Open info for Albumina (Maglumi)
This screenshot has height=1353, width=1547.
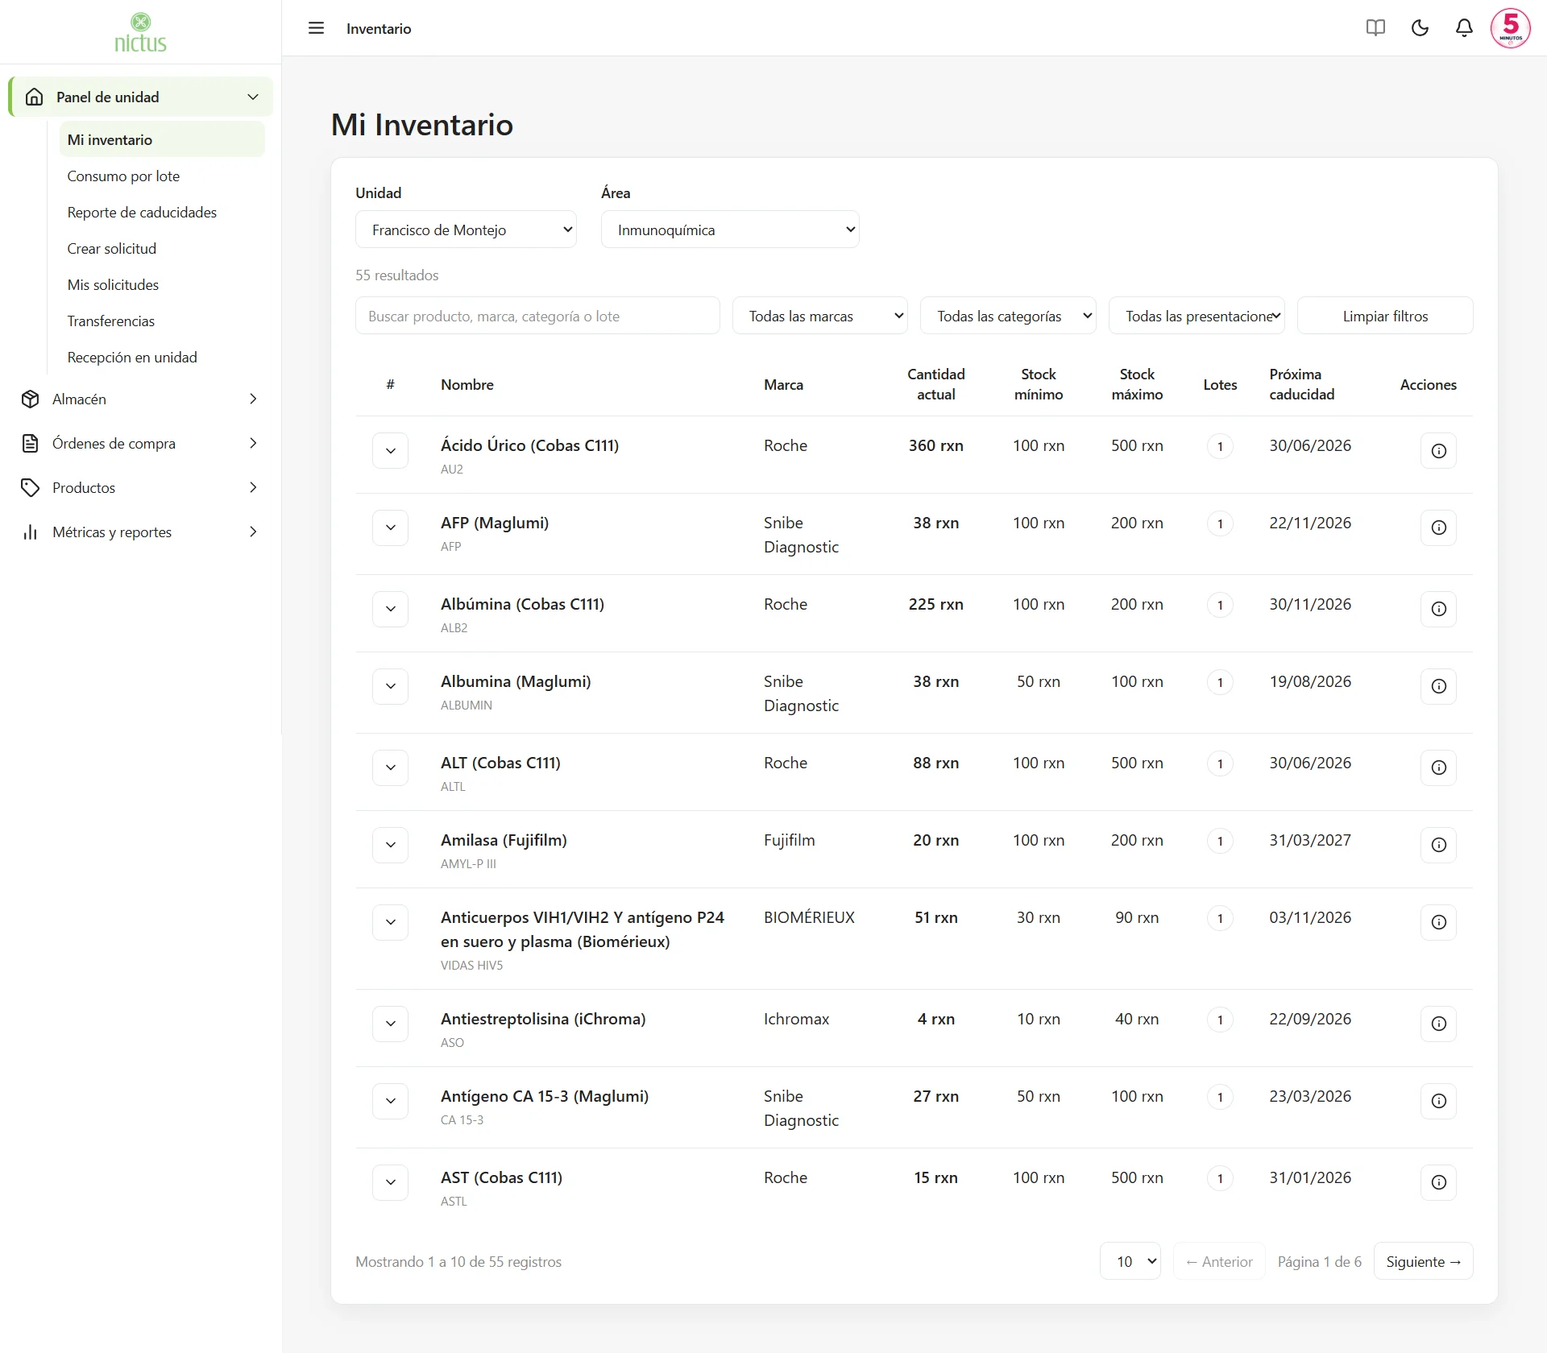point(1438,686)
